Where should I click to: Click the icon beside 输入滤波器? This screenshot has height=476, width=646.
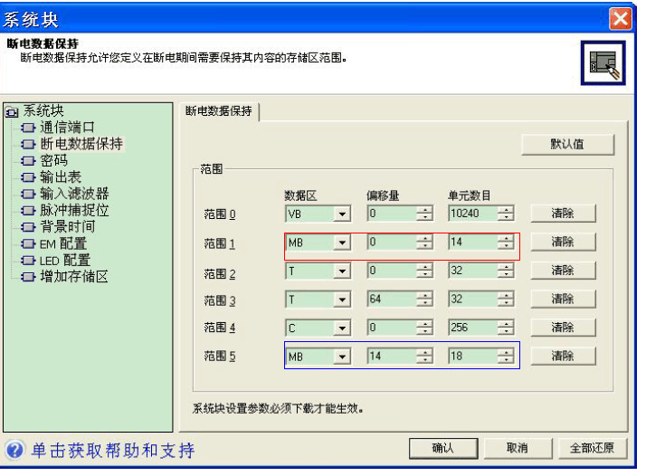pos(28,194)
